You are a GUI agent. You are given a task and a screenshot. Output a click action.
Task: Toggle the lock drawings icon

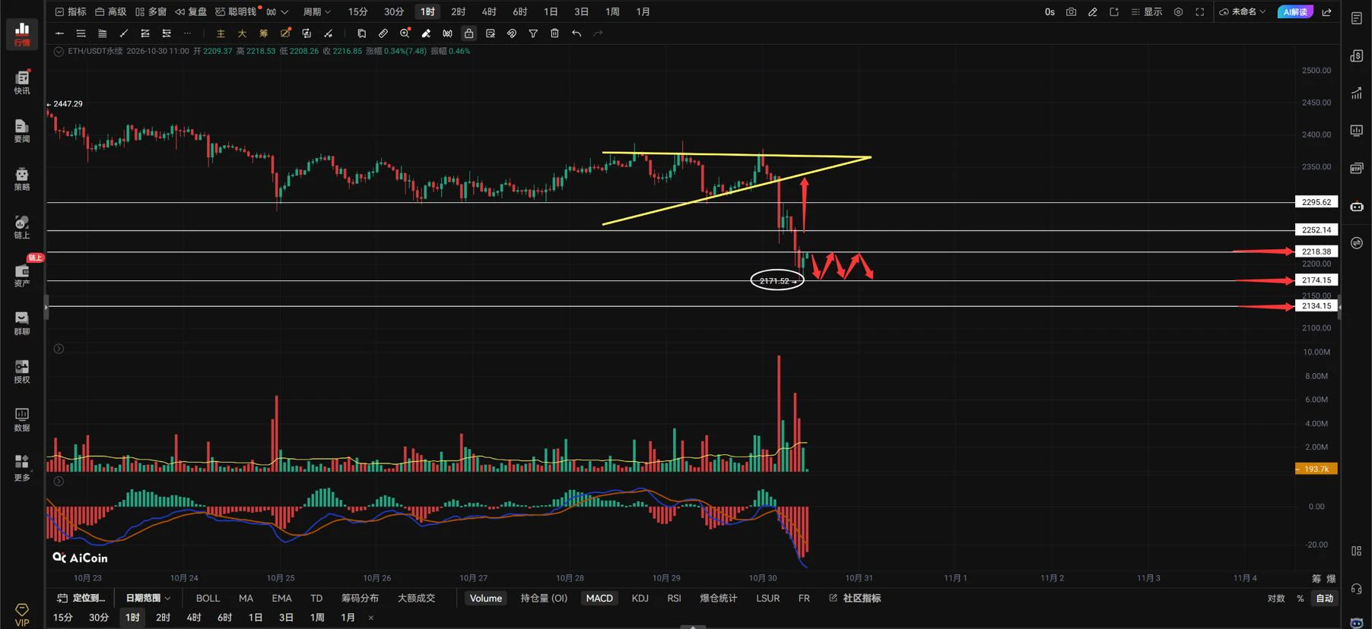pyautogui.click(x=468, y=33)
